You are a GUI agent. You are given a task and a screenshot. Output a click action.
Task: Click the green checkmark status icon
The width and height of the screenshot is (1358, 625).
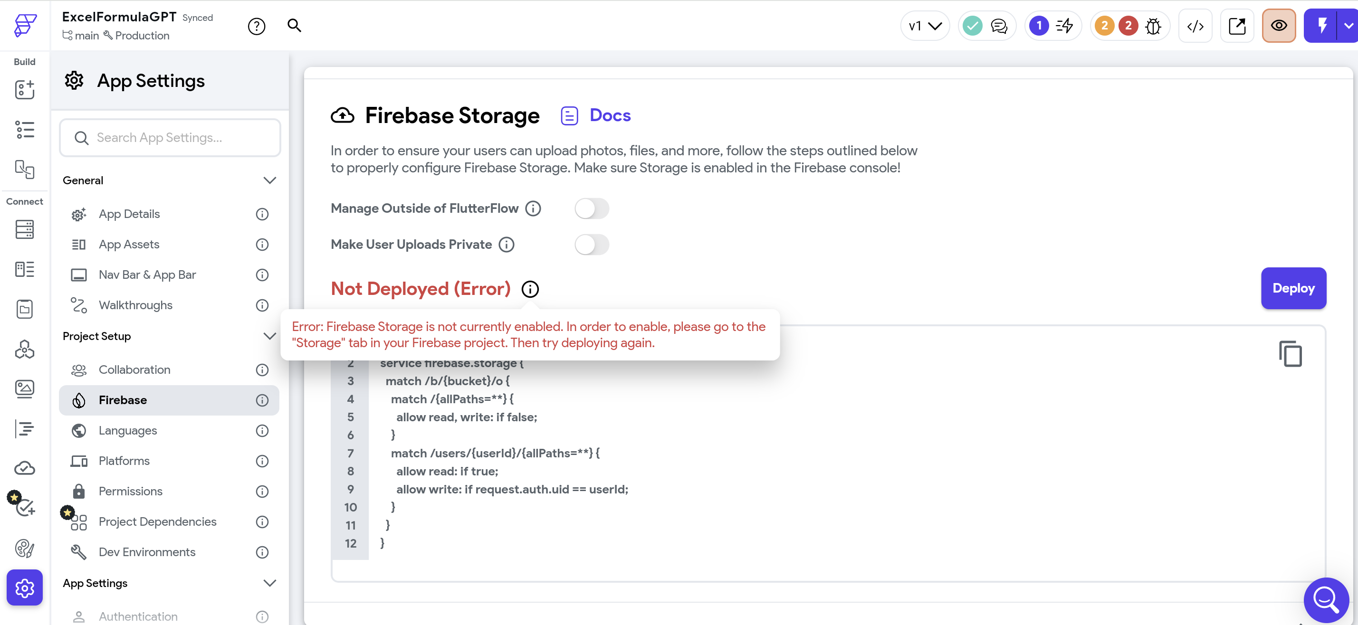(x=972, y=25)
